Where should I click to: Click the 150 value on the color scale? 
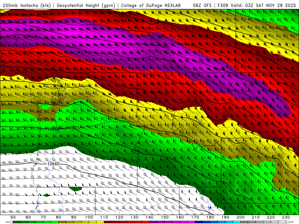pos(165,217)
